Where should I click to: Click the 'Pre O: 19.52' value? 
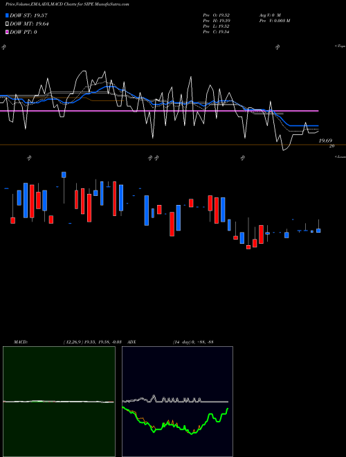pos(217,15)
